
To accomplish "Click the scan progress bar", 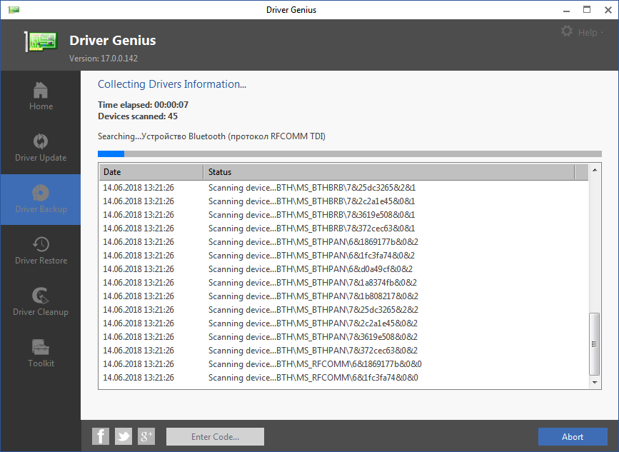I will (350, 154).
